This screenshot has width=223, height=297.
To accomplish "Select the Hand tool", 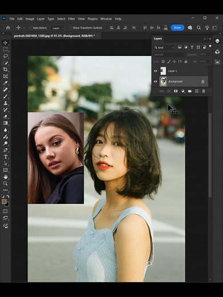I will click(x=5, y=176).
